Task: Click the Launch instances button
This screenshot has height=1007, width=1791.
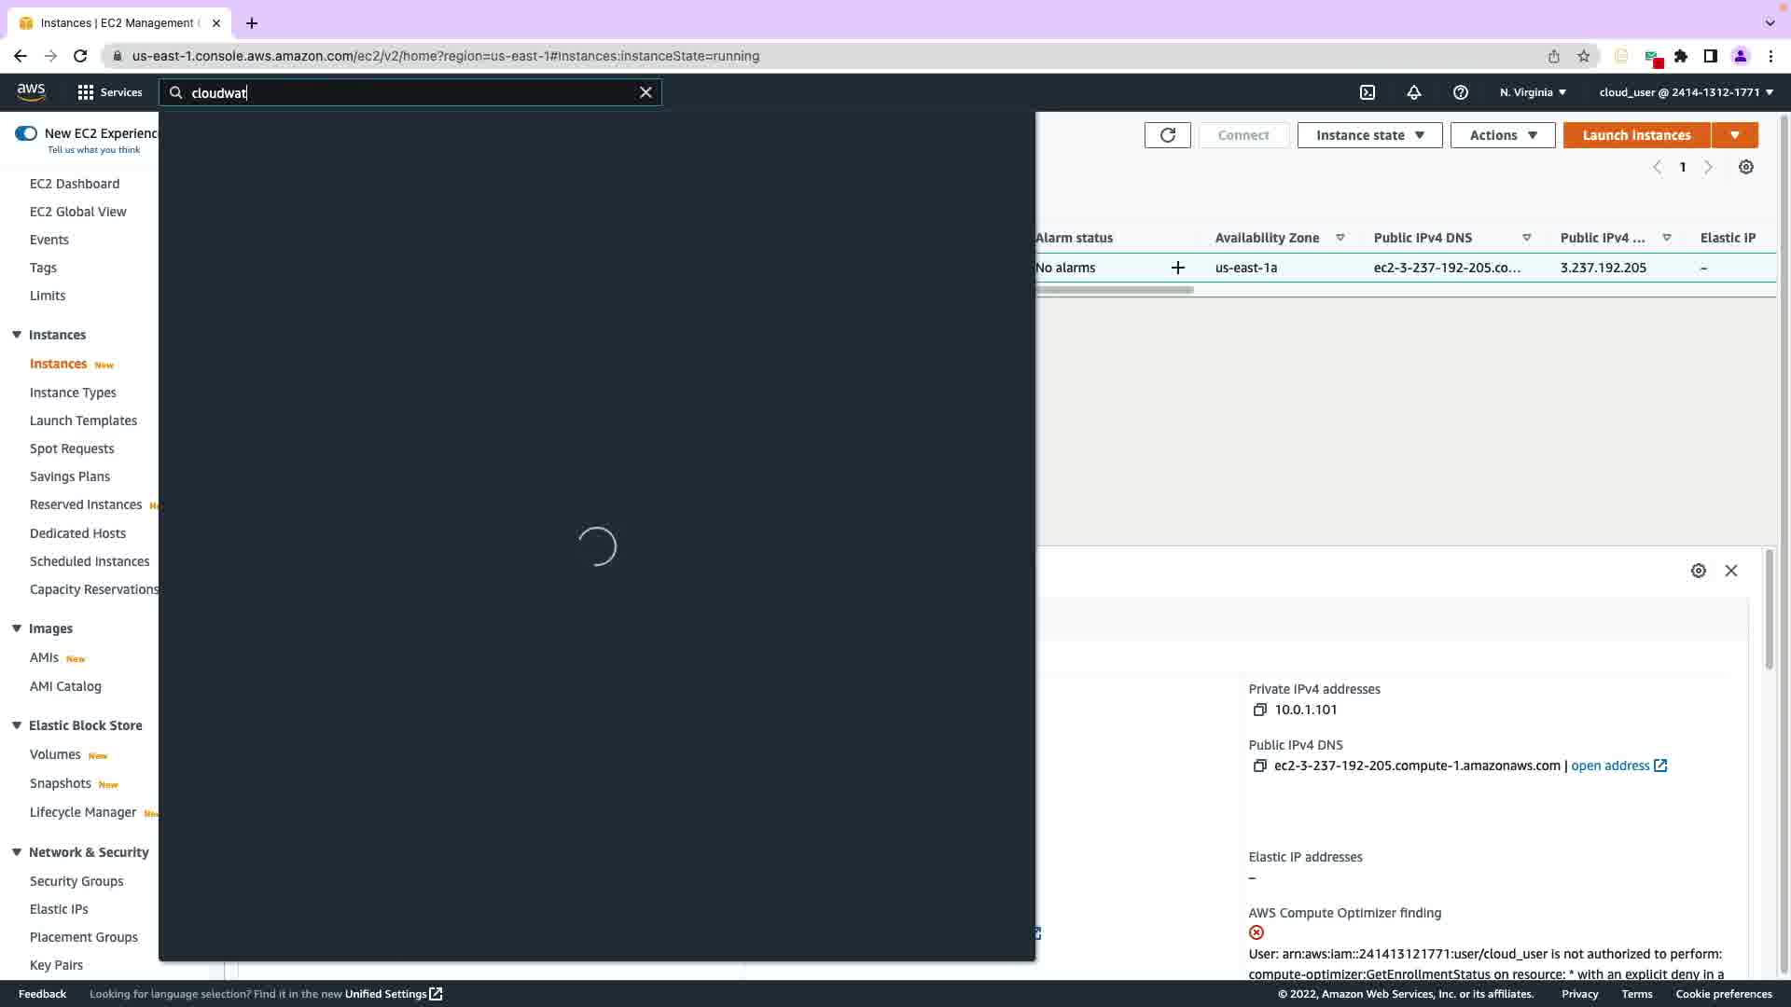Action: point(1636,135)
